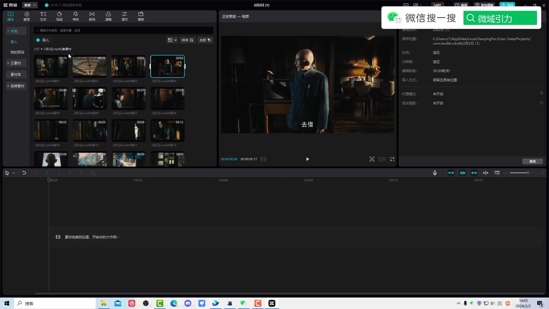Open the shortcut keys keyboard icon

(x=406, y=5)
